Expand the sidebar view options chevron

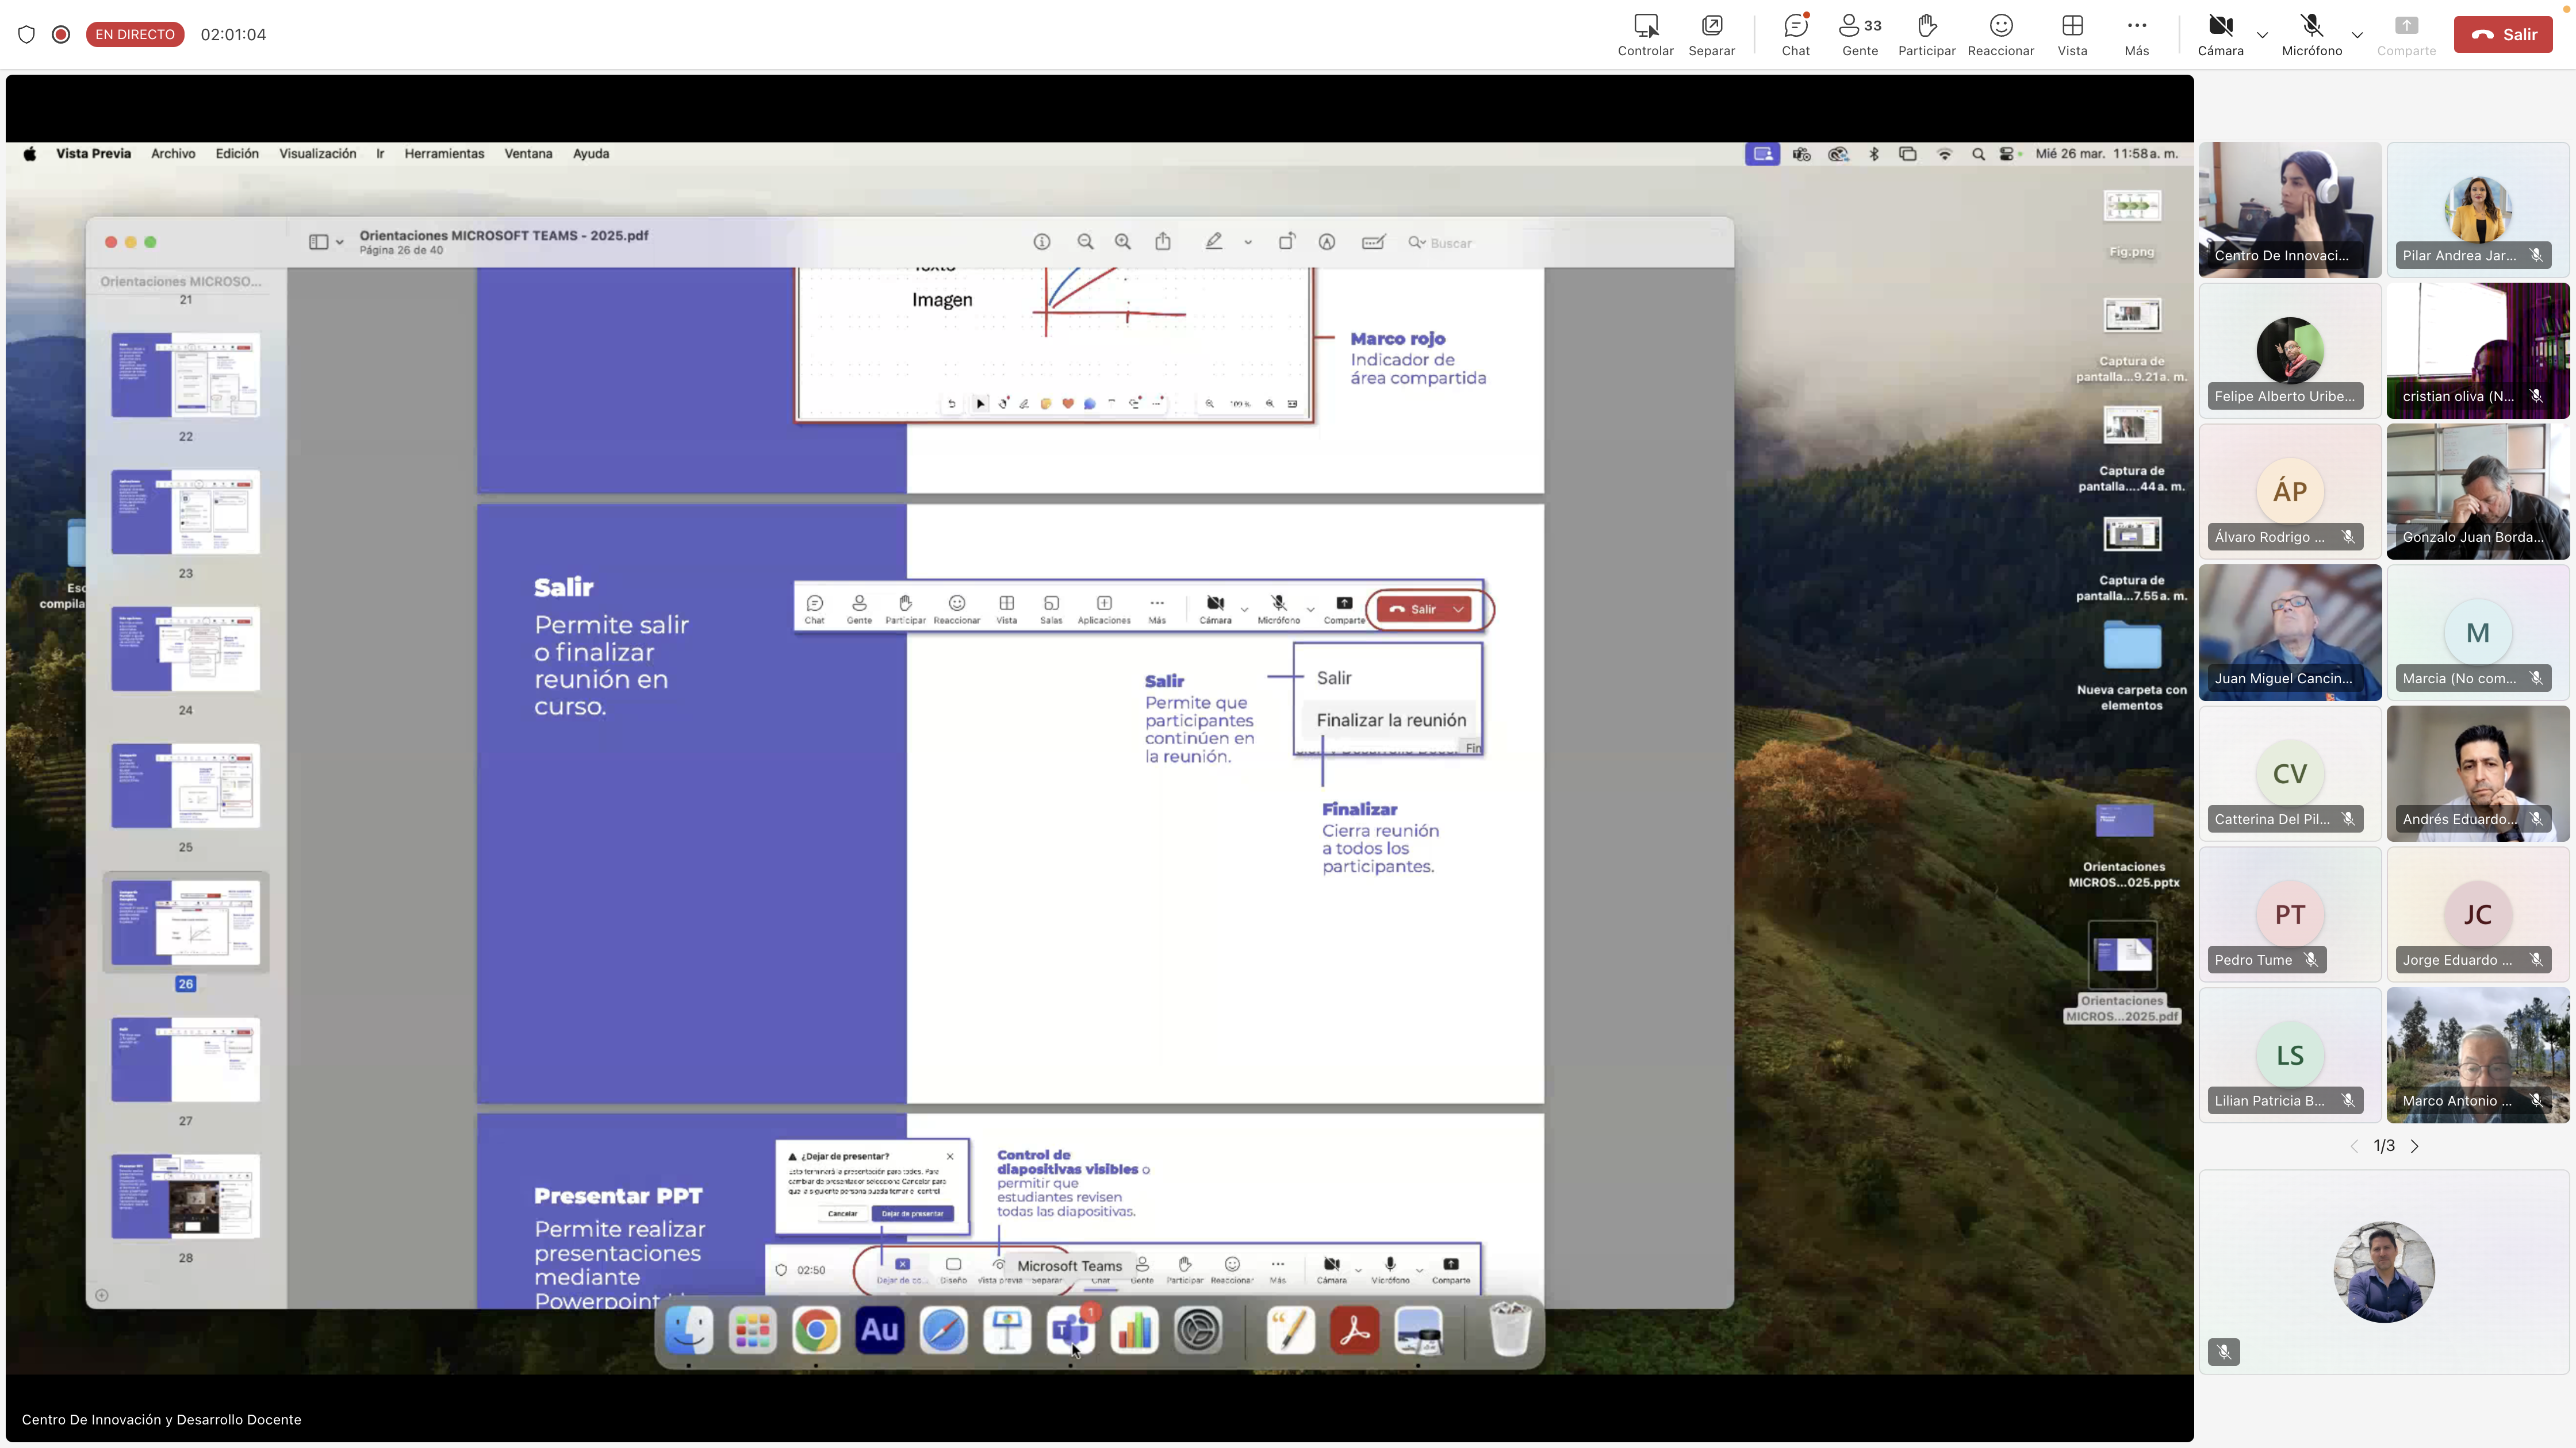(x=340, y=242)
